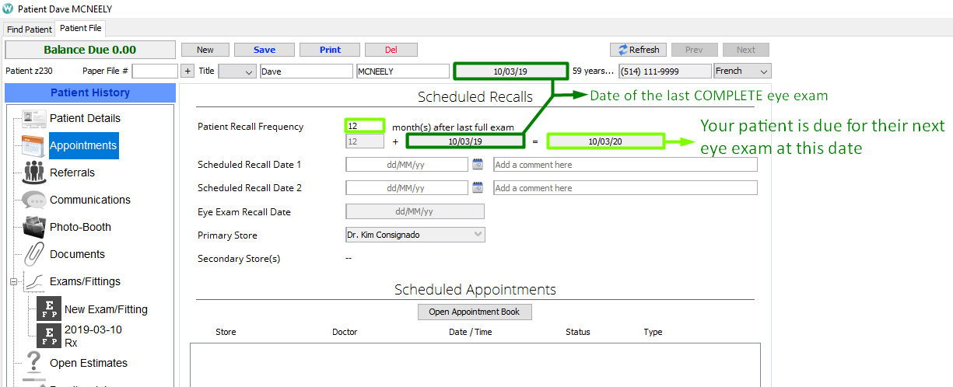The width and height of the screenshot is (953, 387).
Task: Click the Refresh button
Action: point(638,50)
